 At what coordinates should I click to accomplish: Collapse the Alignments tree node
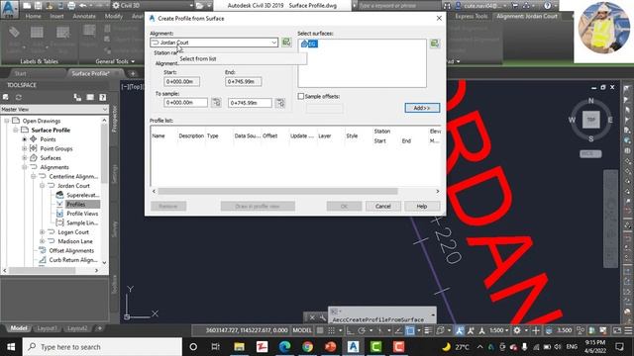pyautogui.click(x=25, y=167)
